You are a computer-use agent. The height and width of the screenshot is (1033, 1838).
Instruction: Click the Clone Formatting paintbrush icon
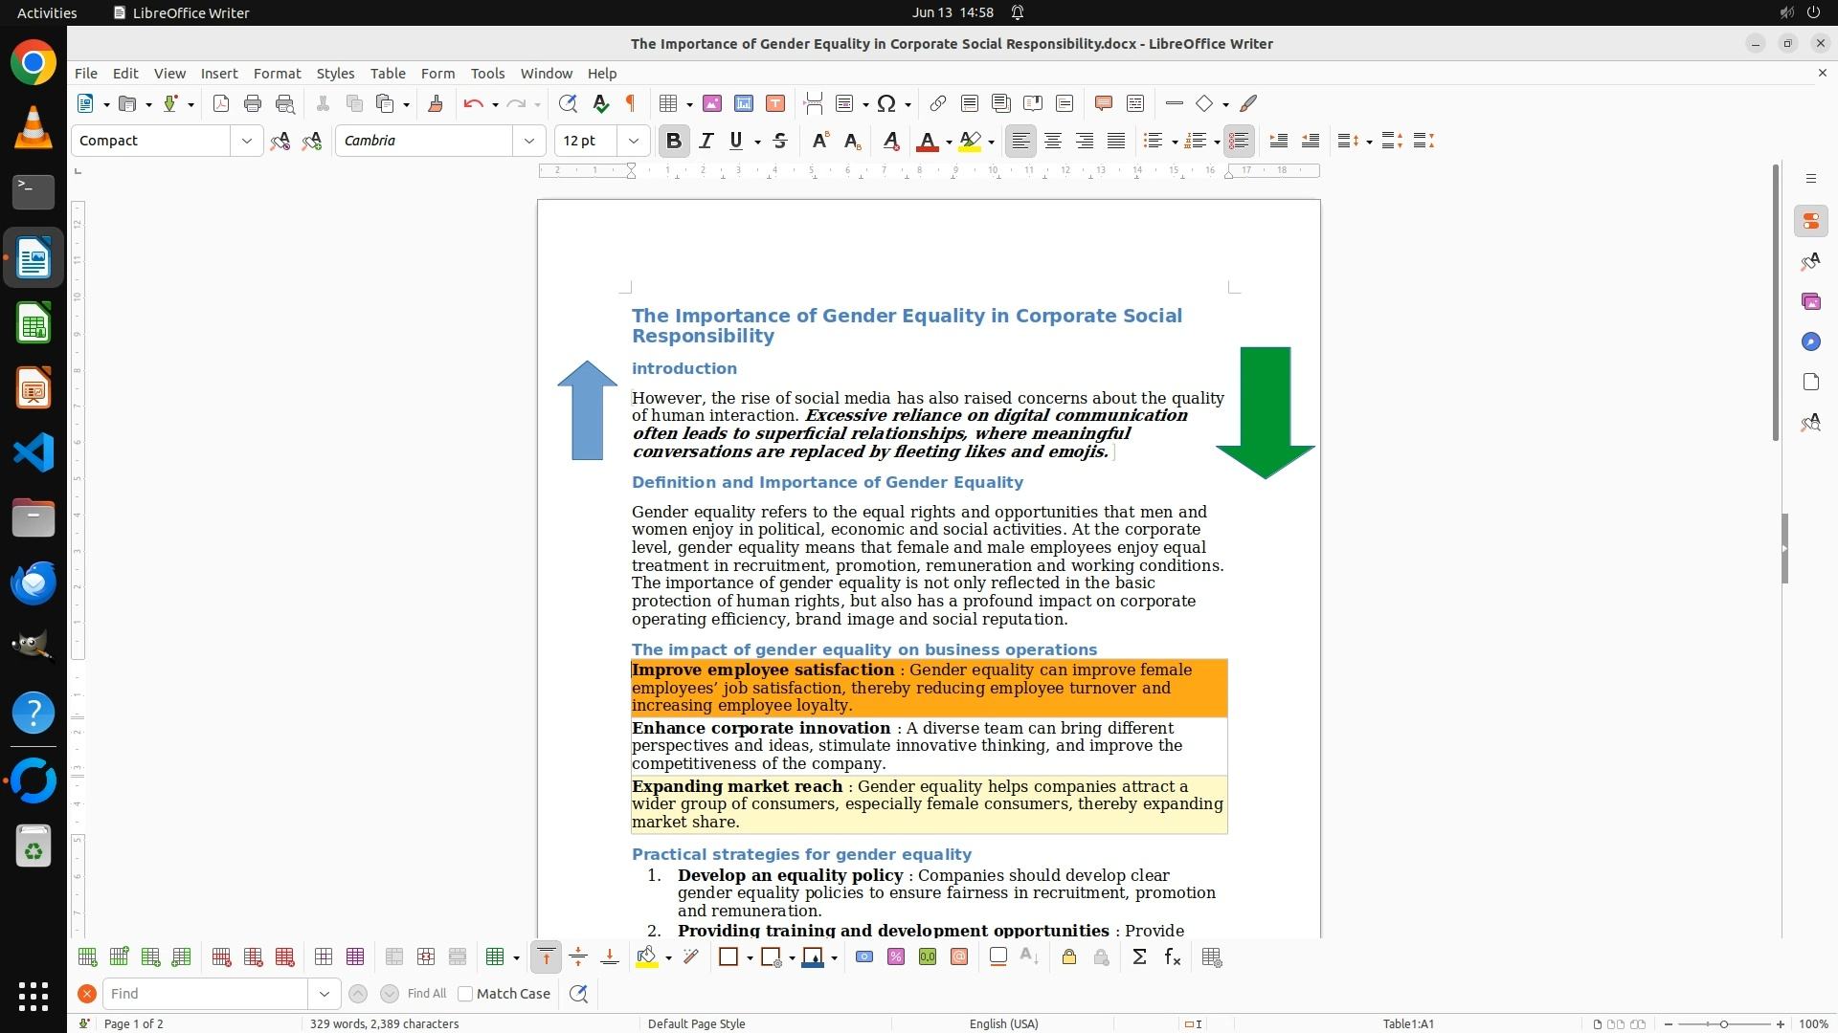436,103
